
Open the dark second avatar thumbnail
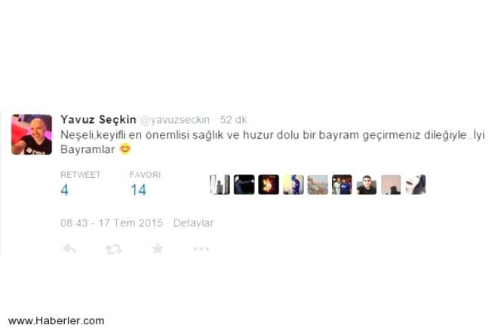pyautogui.click(x=244, y=185)
